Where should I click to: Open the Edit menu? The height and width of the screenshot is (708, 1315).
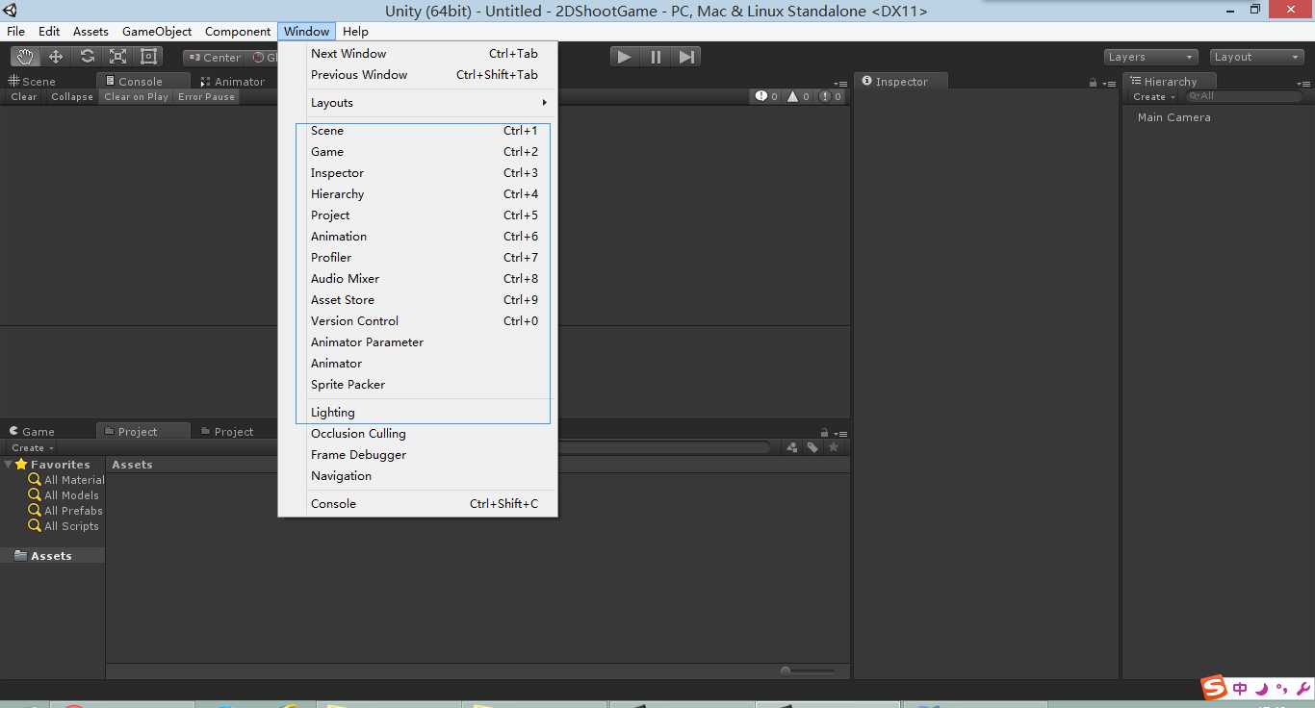click(x=49, y=31)
